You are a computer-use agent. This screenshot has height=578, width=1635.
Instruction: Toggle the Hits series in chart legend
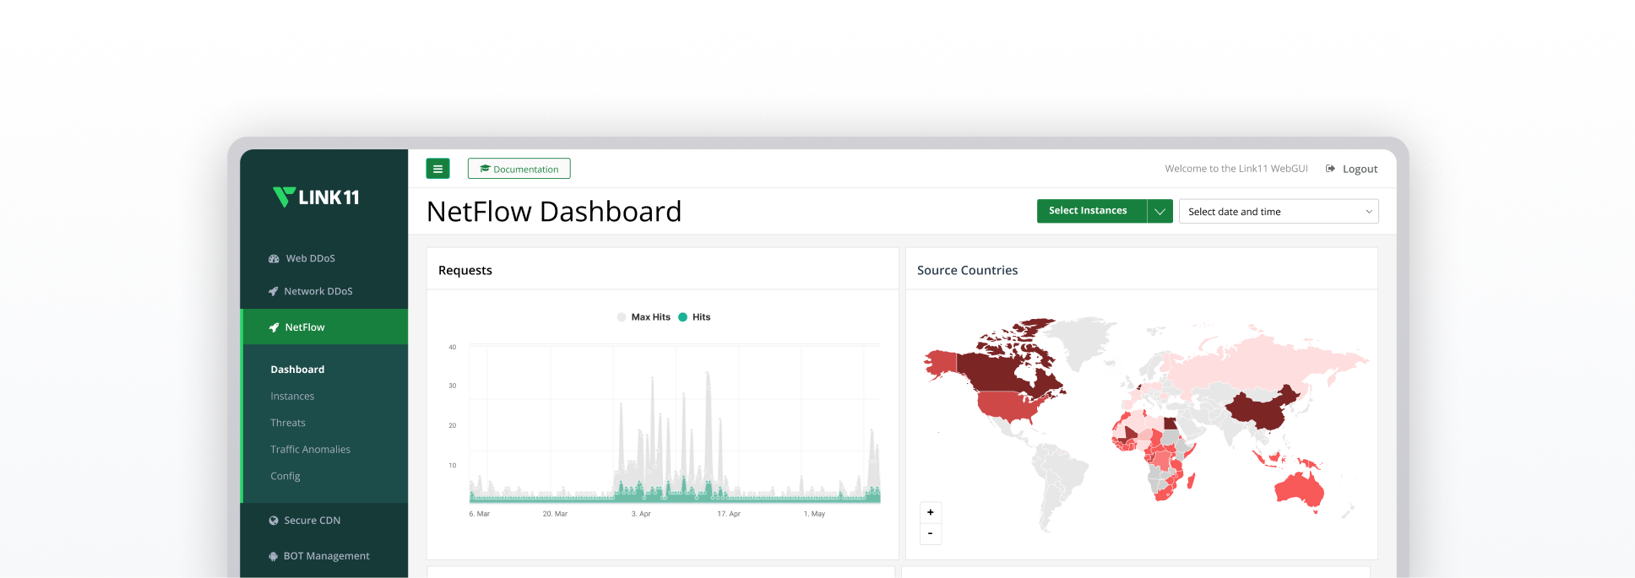tap(694, 317)
